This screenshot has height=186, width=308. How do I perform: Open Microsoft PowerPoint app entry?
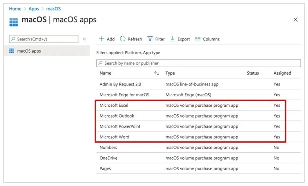[x=120, y=126]
